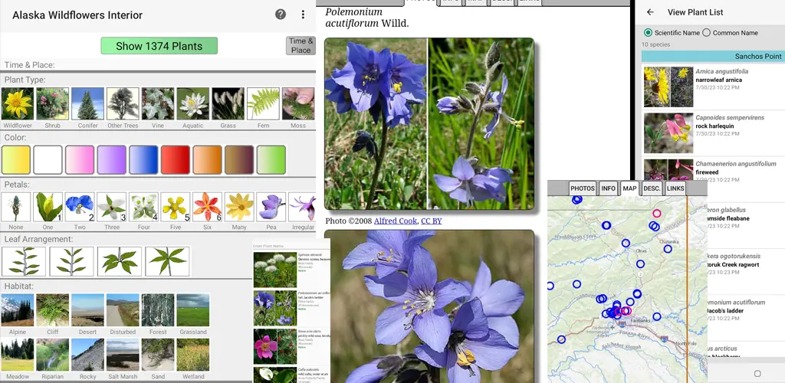Pick the brown color swatch
This screenshot has width=785, height=383.
[x=239, y=160]
